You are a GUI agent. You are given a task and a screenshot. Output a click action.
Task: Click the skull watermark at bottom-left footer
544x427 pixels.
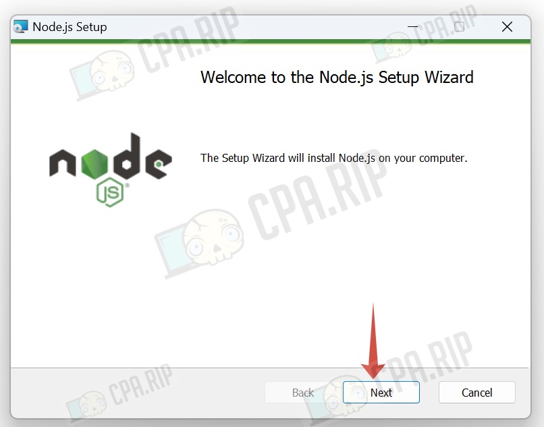(x=91, y=405)
